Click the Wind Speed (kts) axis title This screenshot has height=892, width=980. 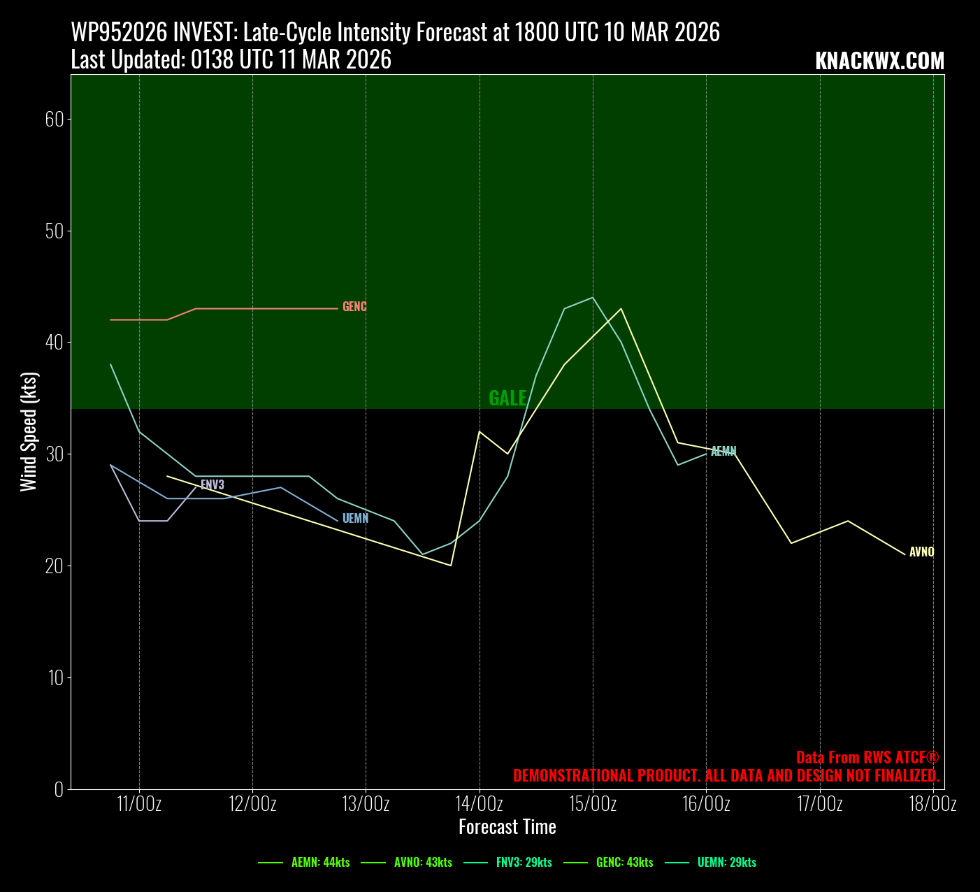point(29,431)
